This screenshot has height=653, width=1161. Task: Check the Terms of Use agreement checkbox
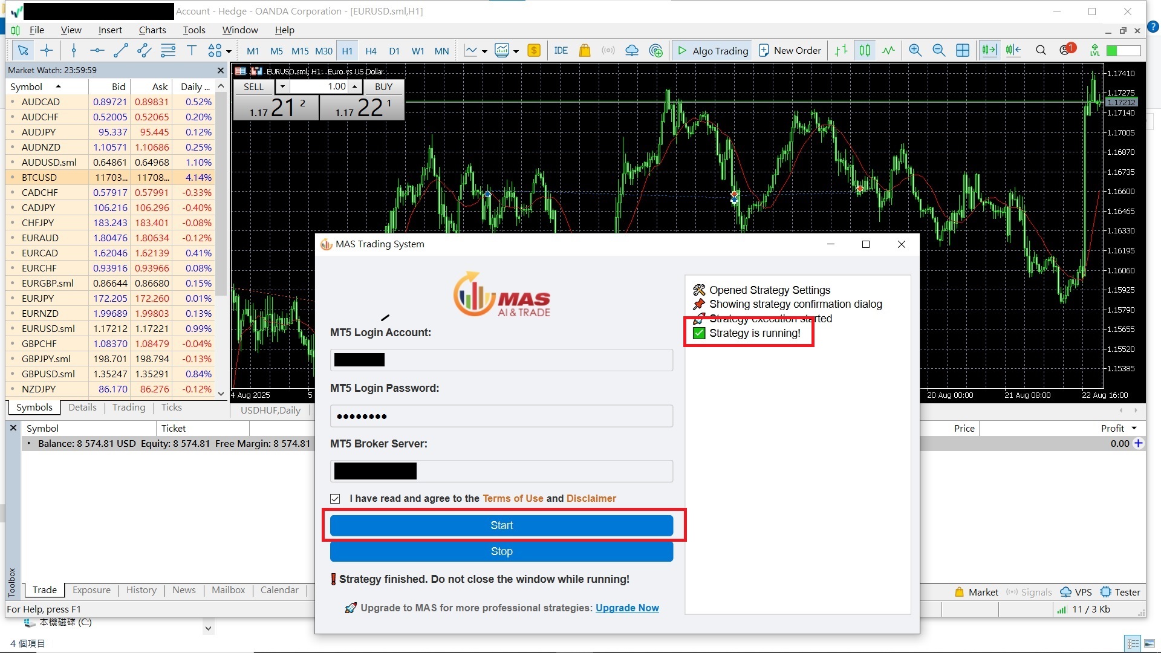click(x=335, y=498)
